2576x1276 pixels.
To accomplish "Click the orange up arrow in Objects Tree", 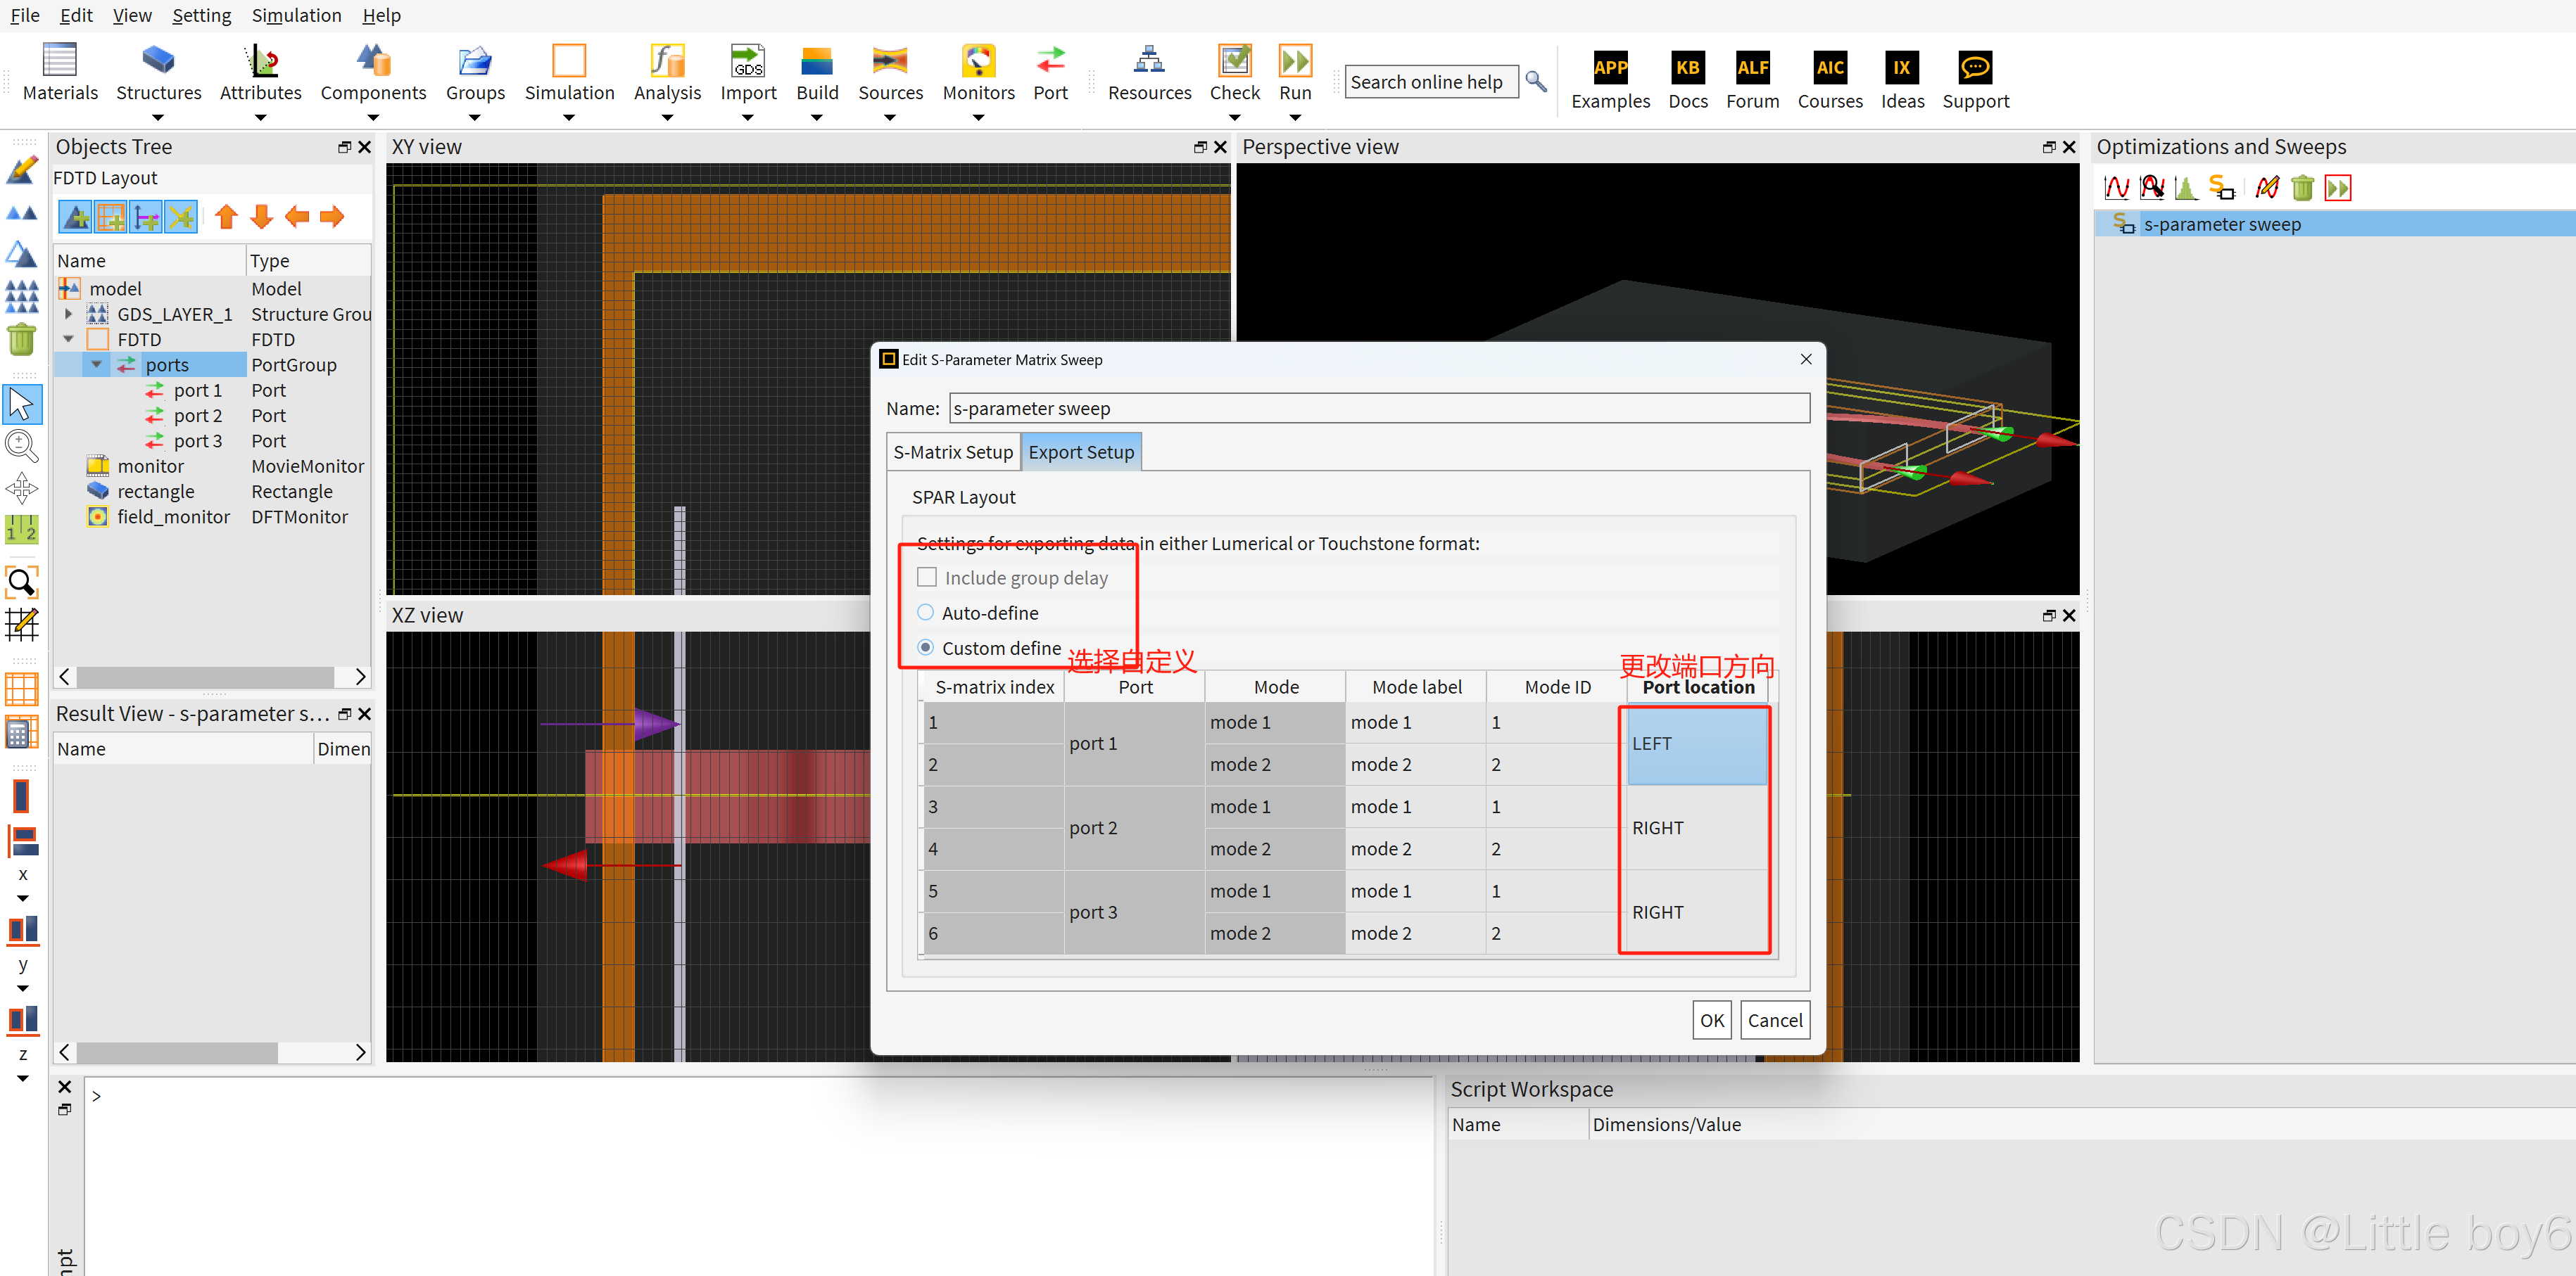I will [x=226, y=217].
